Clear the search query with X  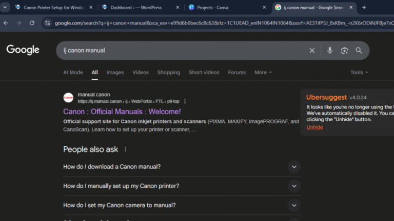(312, 51)
